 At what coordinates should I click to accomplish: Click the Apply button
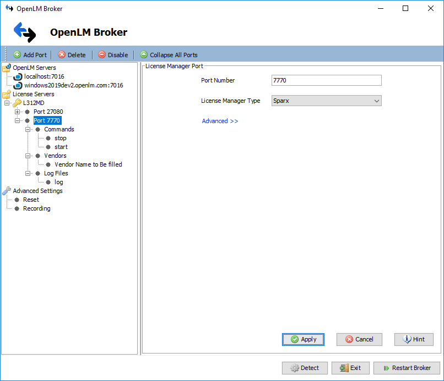303,339
